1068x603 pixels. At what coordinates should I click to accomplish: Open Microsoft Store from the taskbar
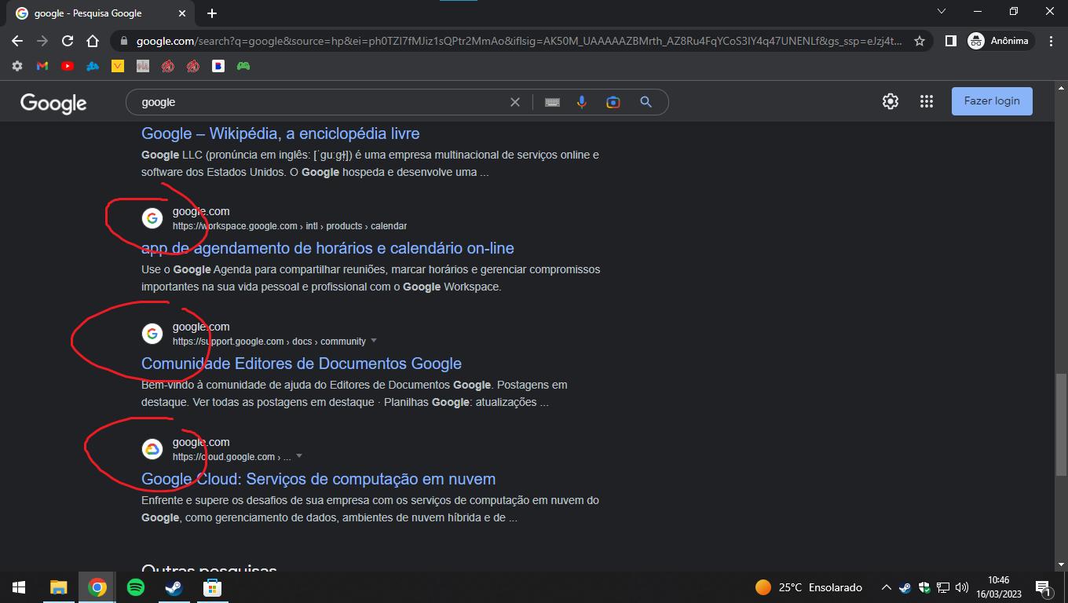coord(212,587)
